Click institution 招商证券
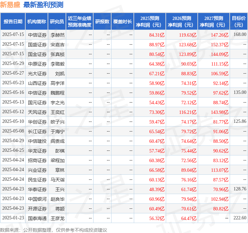This screenshot has width=248, height=233. pos(37,160)
